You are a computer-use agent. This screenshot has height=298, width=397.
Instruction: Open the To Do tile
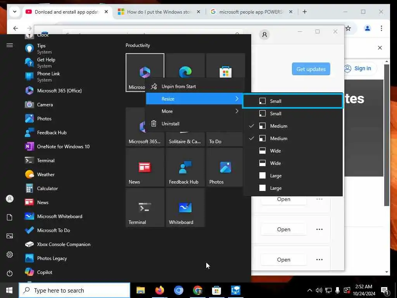click(224, 139)
